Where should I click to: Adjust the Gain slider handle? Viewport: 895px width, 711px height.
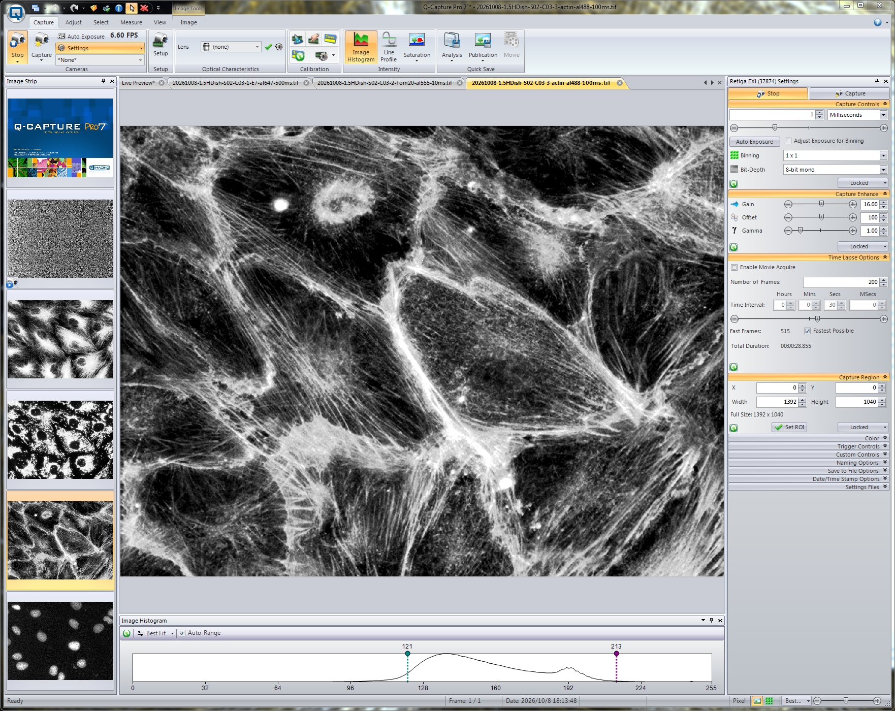click(x=821, y=204)
